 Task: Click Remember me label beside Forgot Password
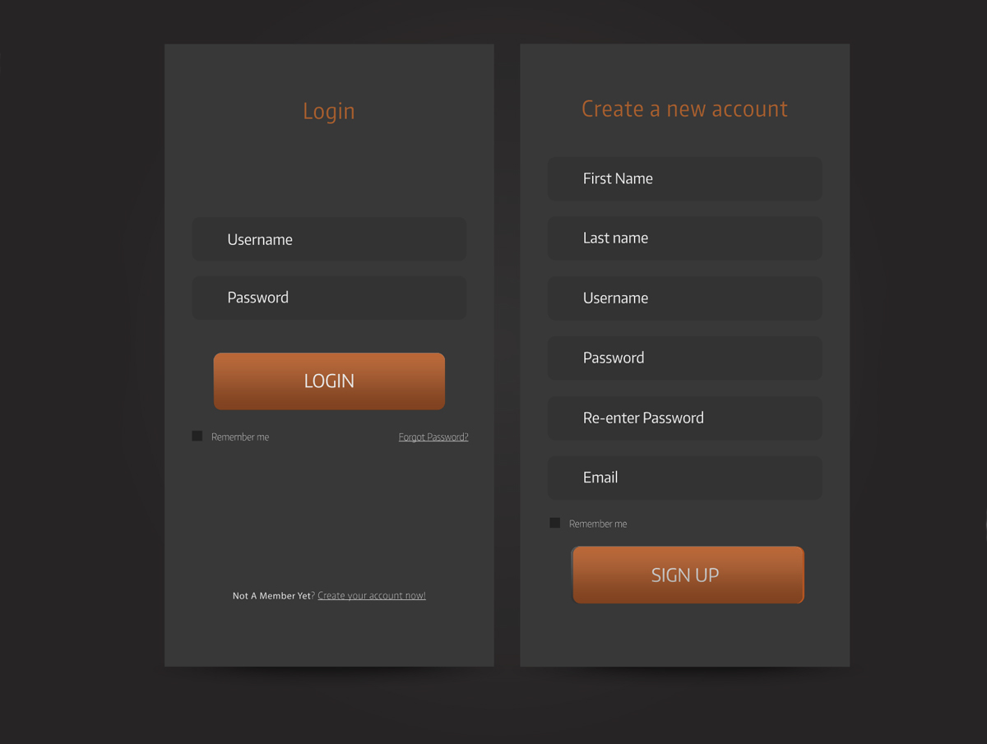tap(240, 437)
